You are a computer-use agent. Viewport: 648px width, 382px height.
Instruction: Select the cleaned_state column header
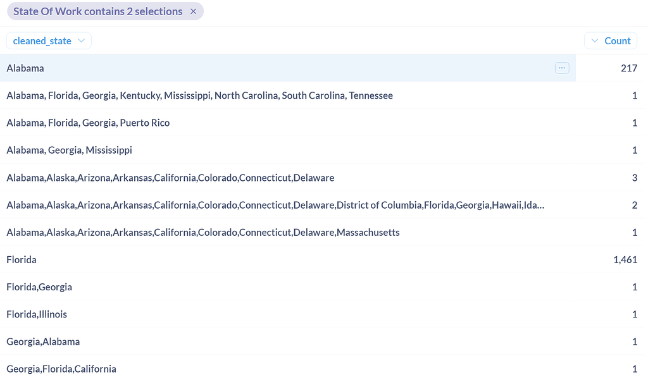point(42,40)
